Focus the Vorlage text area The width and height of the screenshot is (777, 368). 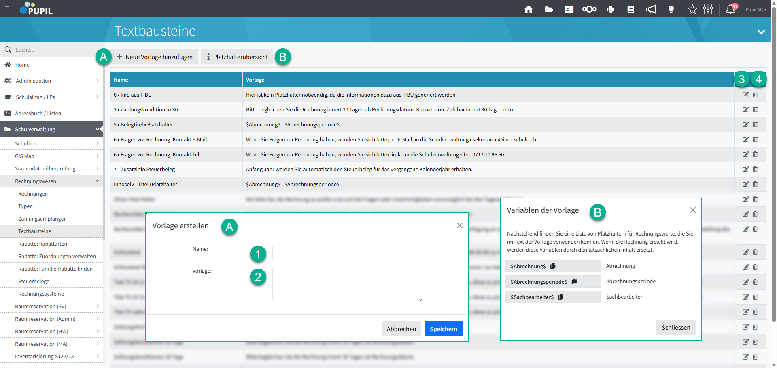coord(347,284)
